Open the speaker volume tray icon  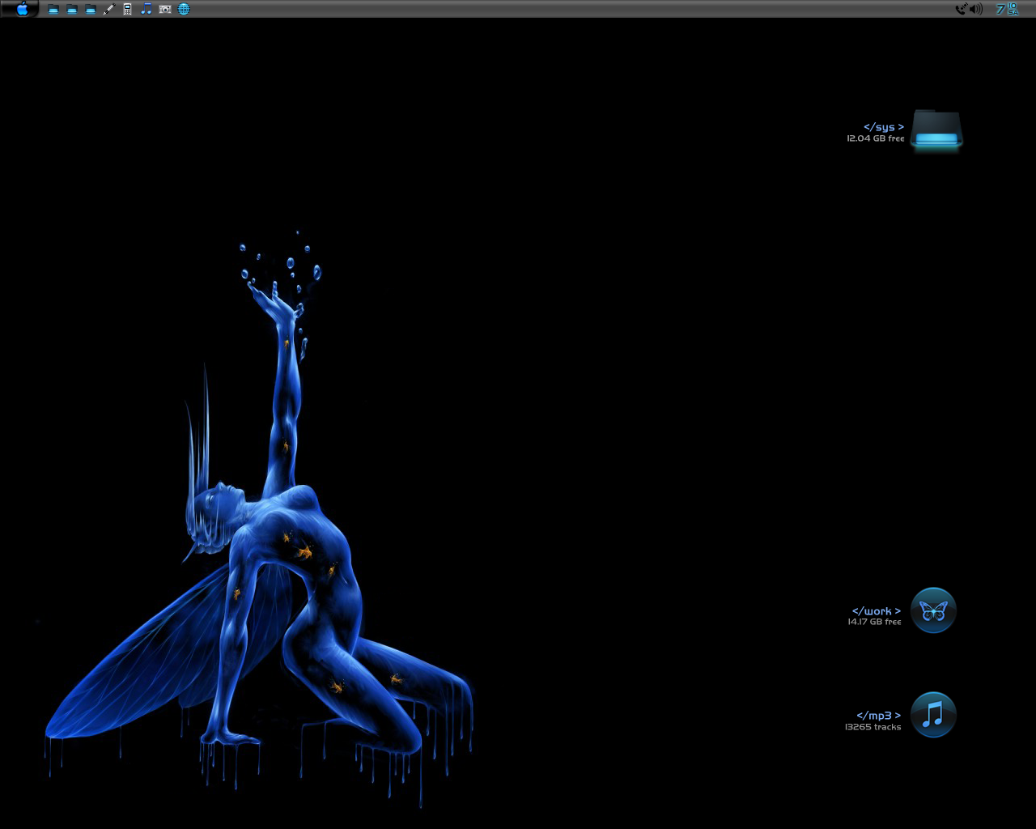[x=975, y=9]
